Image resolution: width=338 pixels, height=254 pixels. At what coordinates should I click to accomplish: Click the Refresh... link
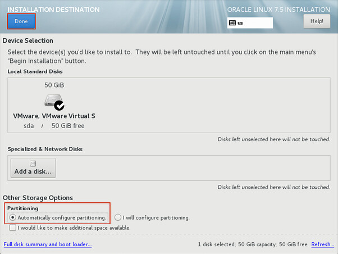pos(322,244)
